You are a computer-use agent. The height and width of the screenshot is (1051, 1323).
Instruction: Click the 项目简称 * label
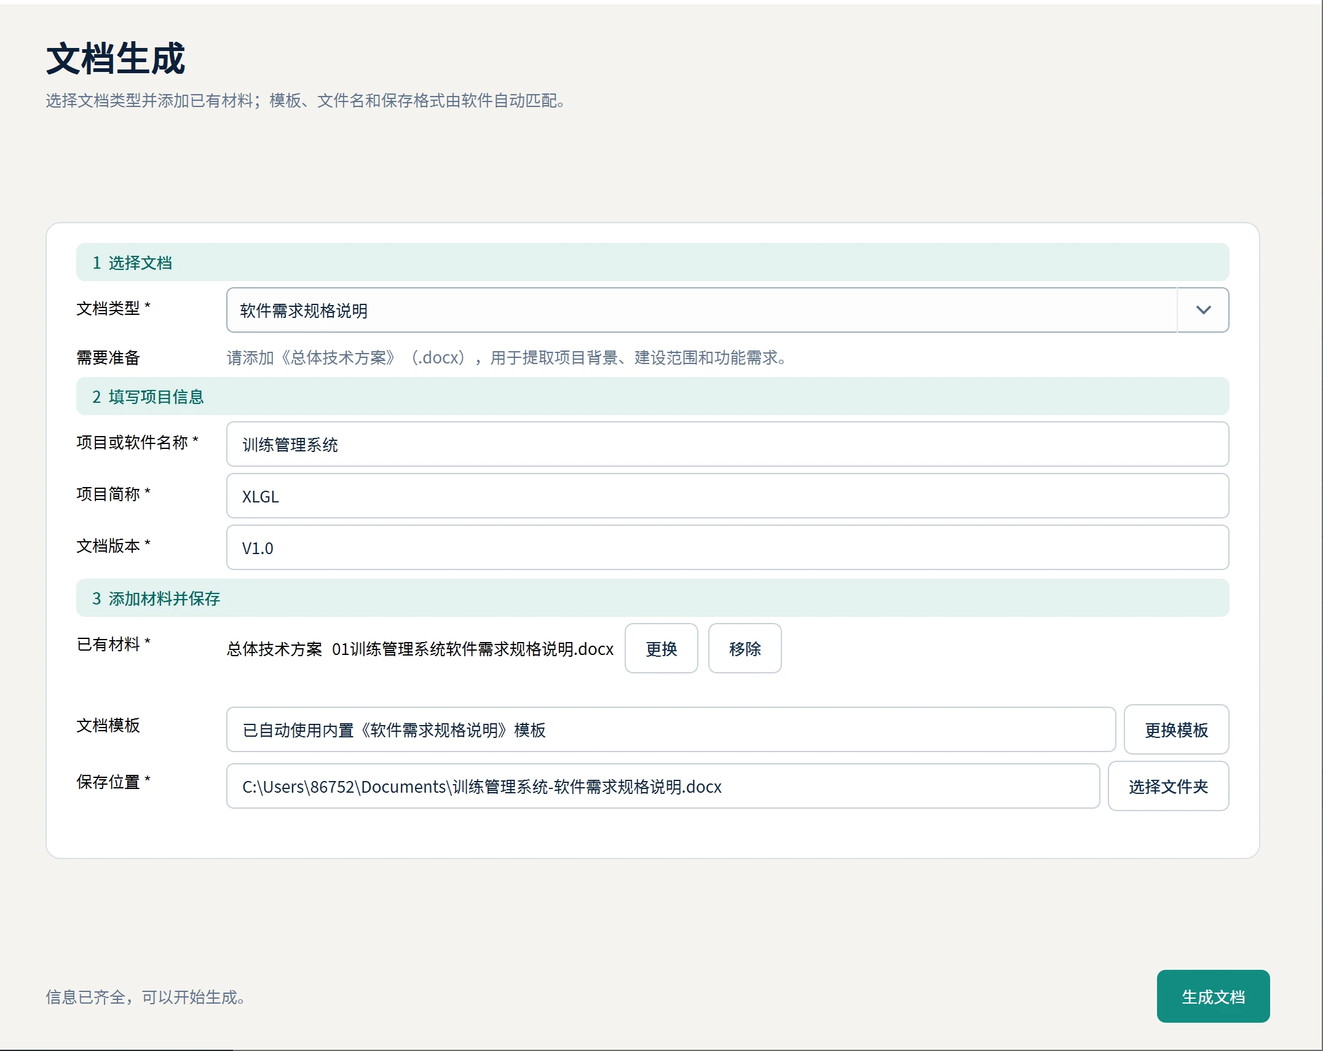click(x=113, y=494)
